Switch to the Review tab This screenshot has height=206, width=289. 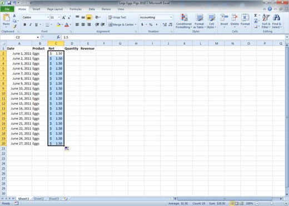106,9
